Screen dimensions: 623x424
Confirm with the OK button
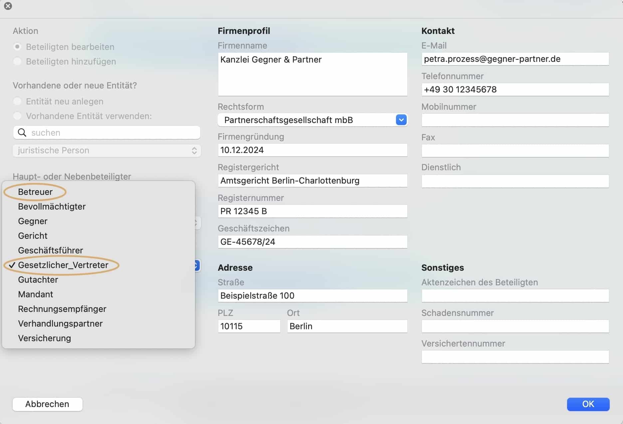[588, 404]
